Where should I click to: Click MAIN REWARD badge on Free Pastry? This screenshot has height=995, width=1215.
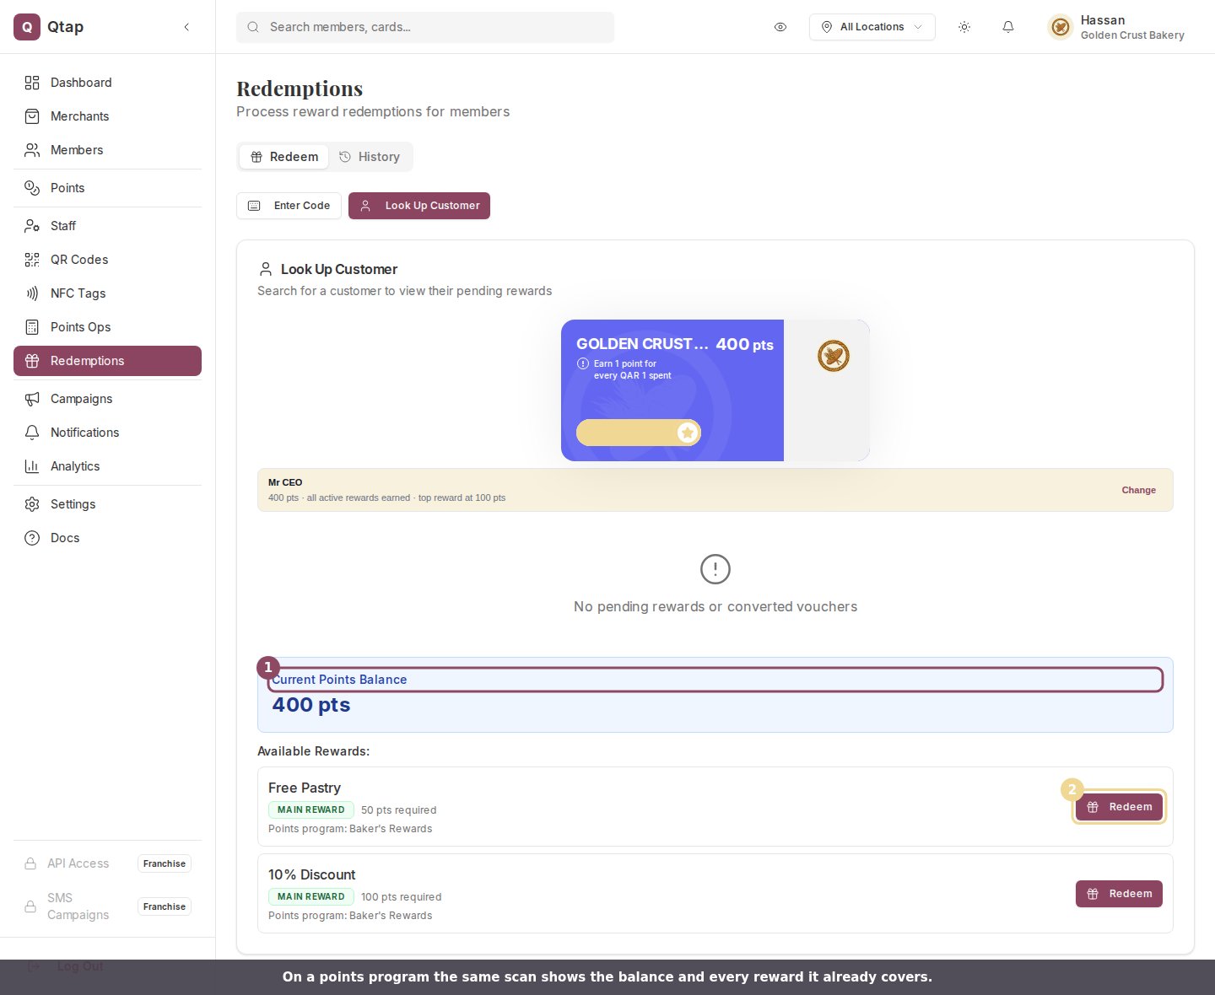pos(311,809)
